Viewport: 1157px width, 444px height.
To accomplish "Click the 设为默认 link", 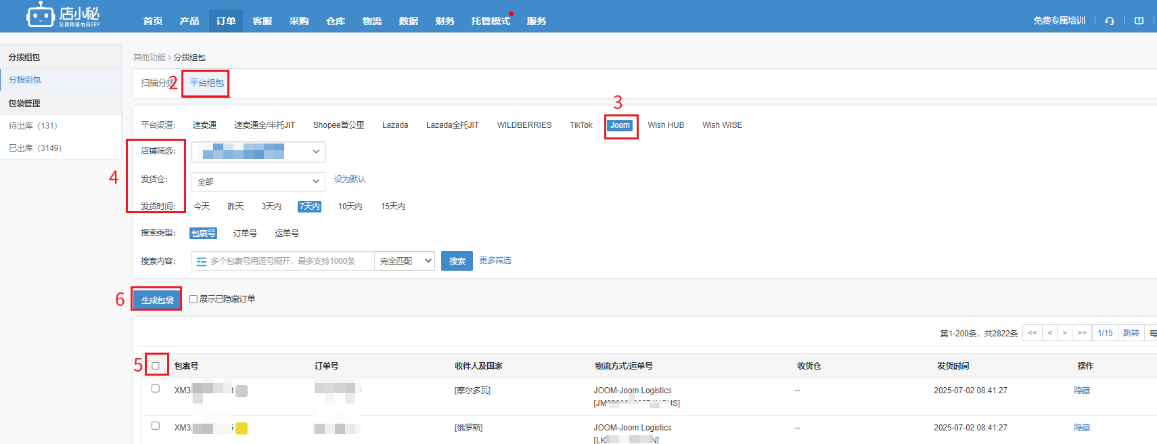I will pyautogui.click(x=350, y=179).
